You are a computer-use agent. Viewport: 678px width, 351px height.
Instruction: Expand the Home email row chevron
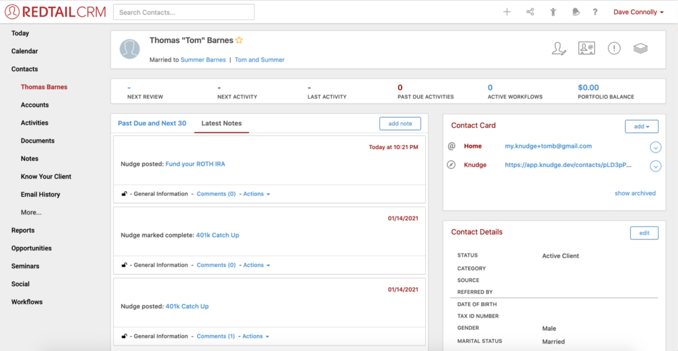655,148
